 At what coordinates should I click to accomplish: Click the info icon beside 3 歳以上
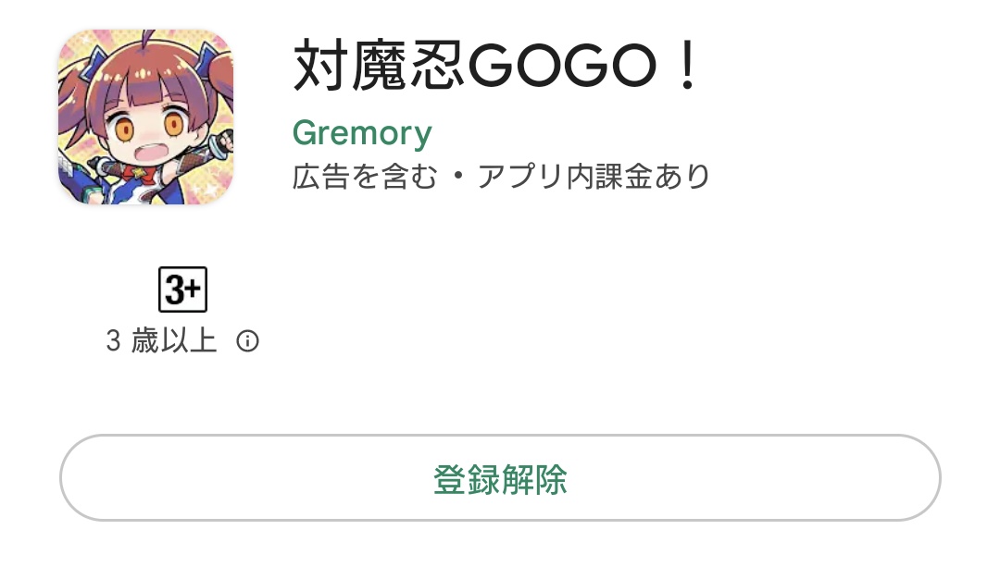247,341
